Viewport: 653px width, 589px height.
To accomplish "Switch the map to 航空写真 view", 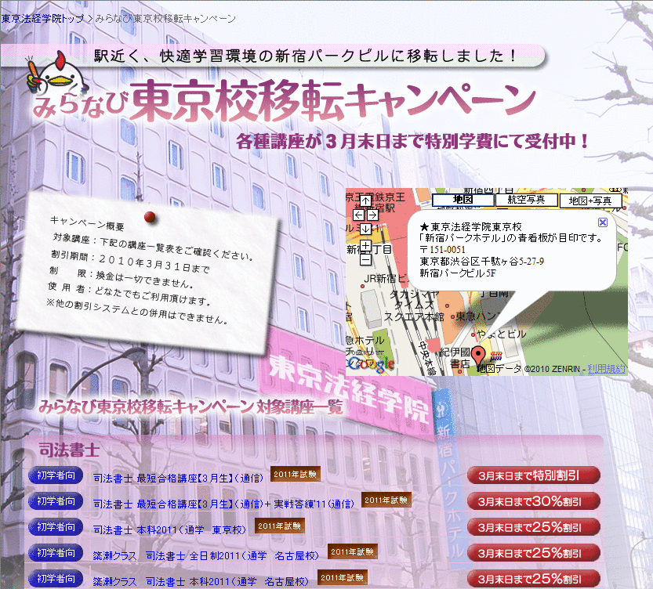I will click(527, 200).
